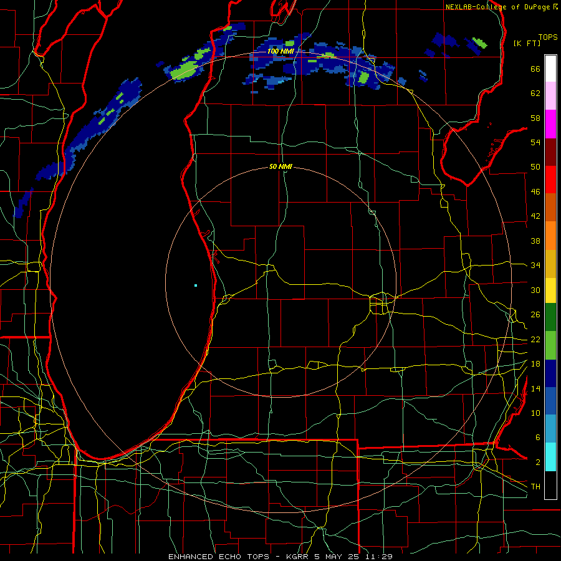Viewport: 561px width, 561px height.
Task: Click the 100 NMI range ring label
Action: [281, 52]
